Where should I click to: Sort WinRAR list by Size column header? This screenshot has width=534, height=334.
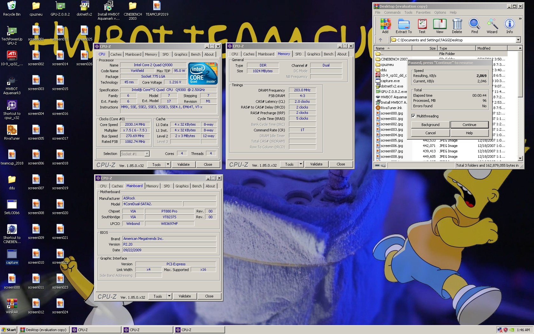click(x=425, y=48)
